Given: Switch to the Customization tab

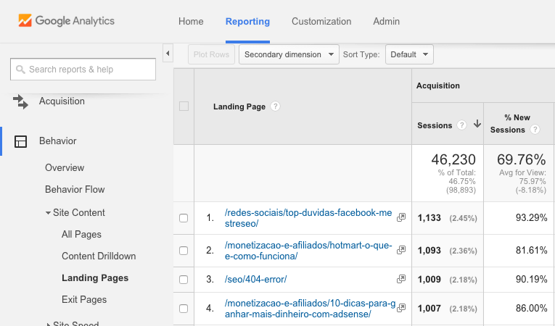Looking at the screenshot, I should (321, 22).
